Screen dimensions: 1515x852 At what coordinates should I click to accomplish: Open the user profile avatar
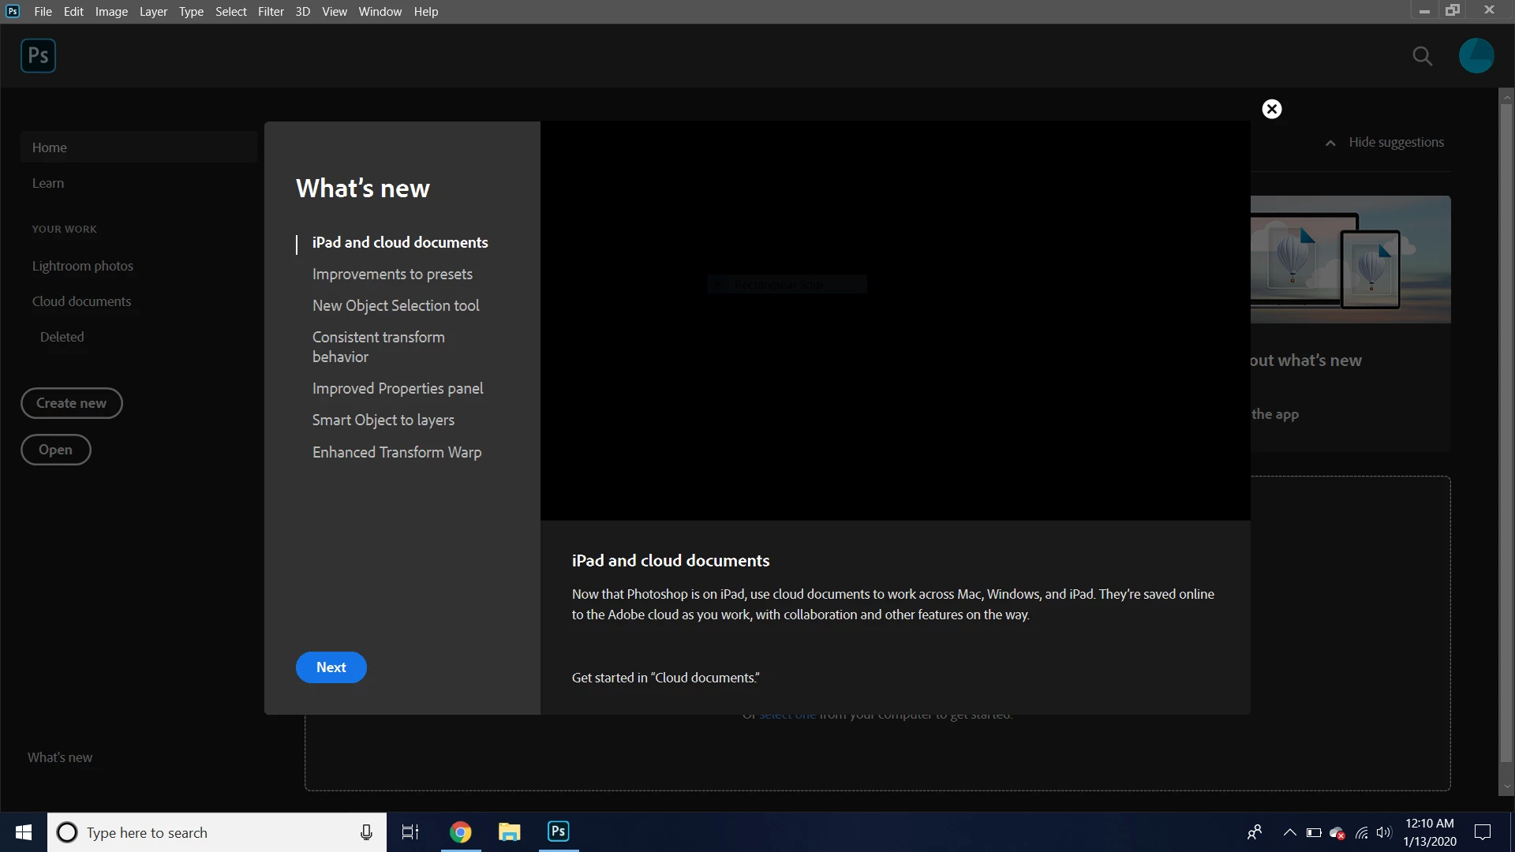pyautogui.click(x=1476, y=56)
